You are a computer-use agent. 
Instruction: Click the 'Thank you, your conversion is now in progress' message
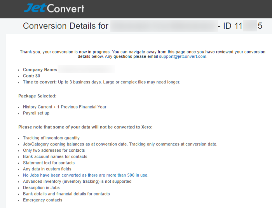(143, 54)
